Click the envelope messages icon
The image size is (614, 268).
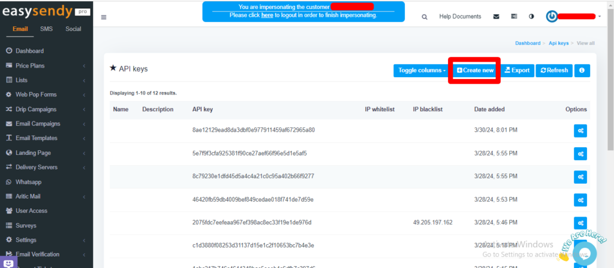click(496, 17)
